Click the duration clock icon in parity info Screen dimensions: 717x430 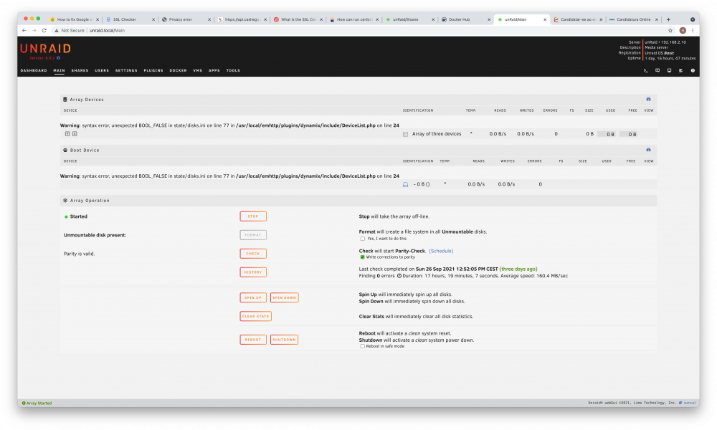pyautogui.click(x=399, y=276)
